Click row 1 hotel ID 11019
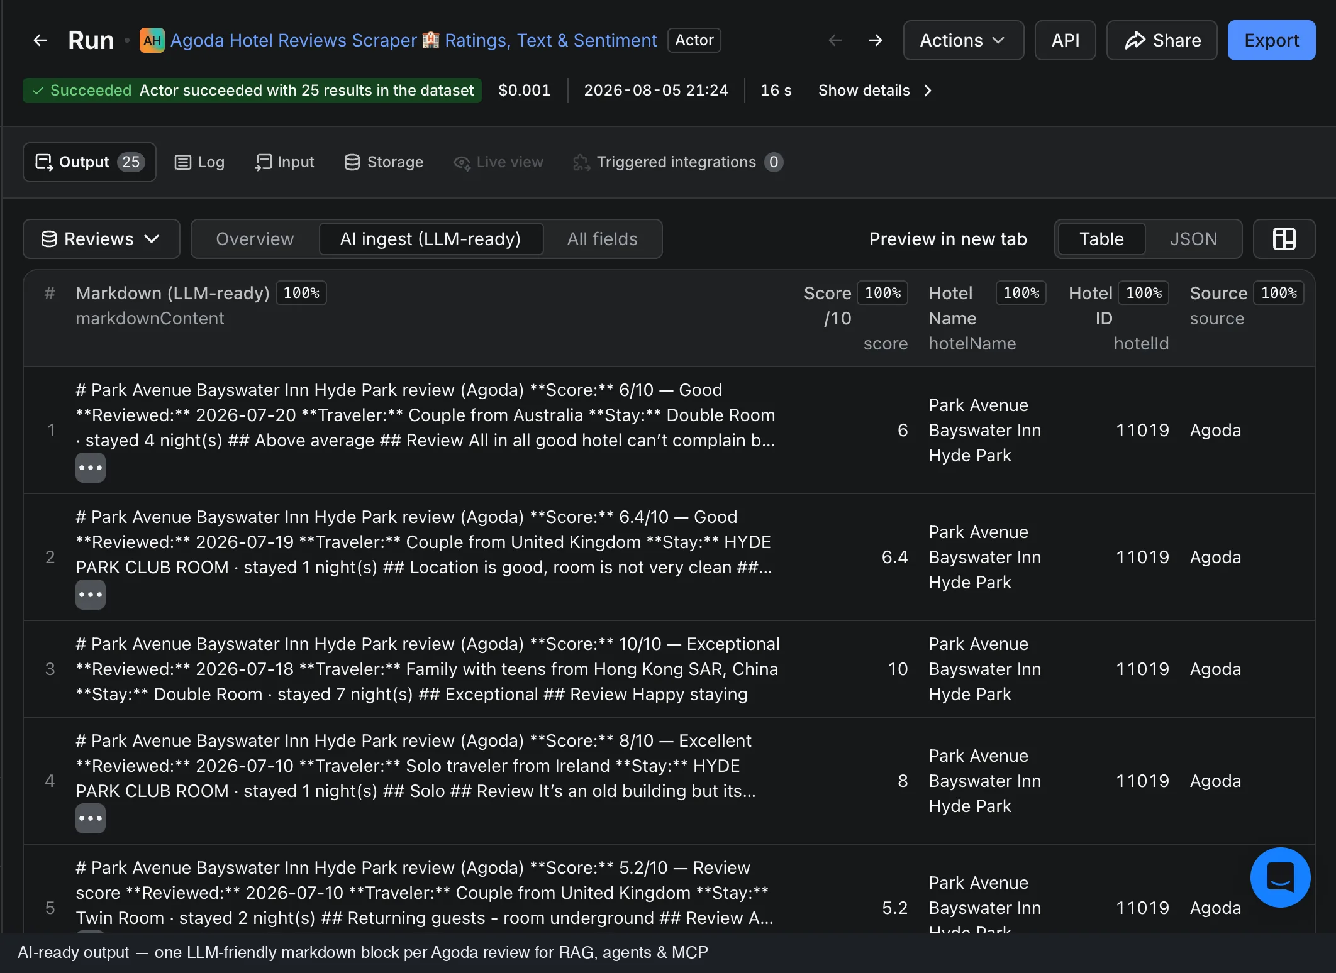 tap(1142, 430)
